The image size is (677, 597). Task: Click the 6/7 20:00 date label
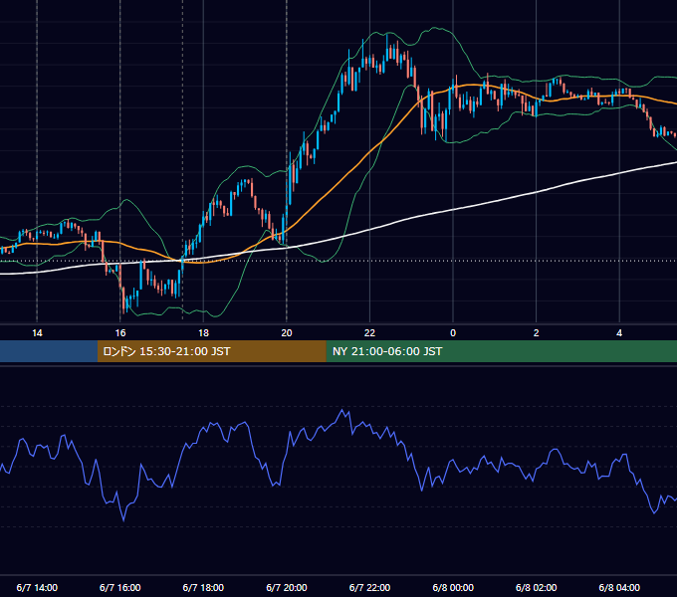(x=287, y=587)
